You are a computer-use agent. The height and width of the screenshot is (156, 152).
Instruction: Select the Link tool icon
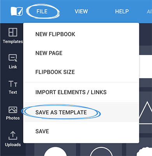[13, 58]
